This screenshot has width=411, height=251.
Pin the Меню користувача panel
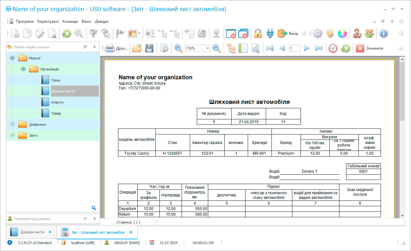pos(94,47)
